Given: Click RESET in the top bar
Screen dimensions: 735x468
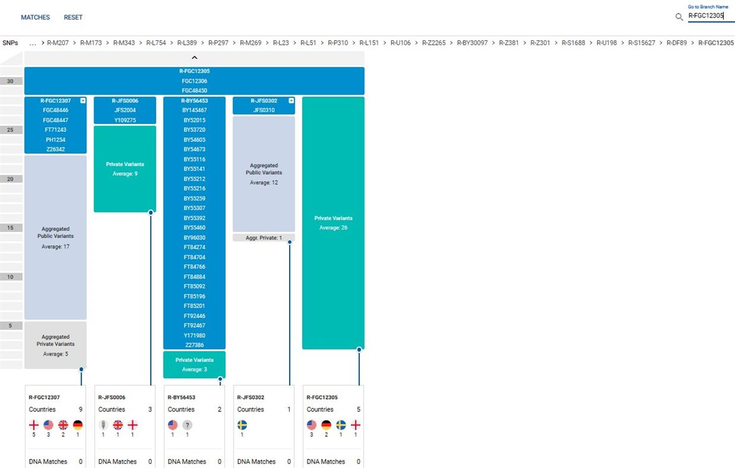Looking at the screenshot, I should click(73, 17).
